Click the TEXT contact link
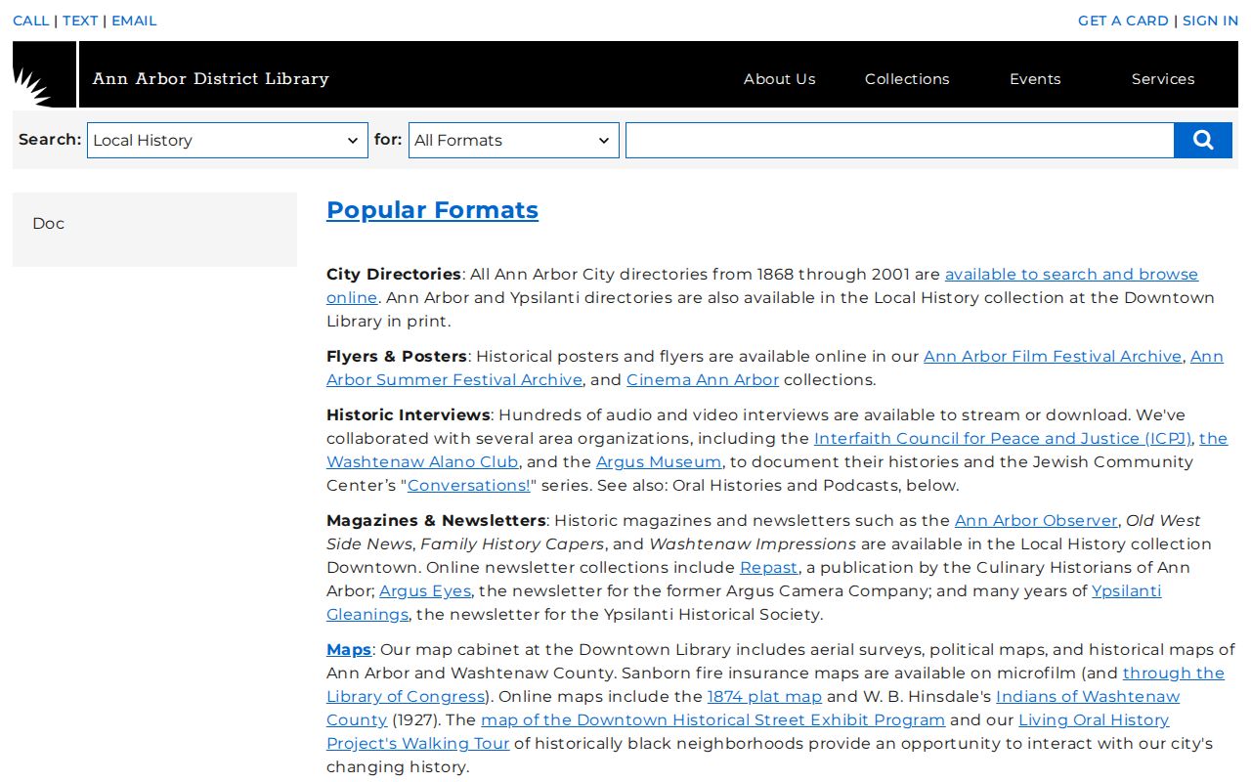1251x782 pixels. tap(80, 21)
